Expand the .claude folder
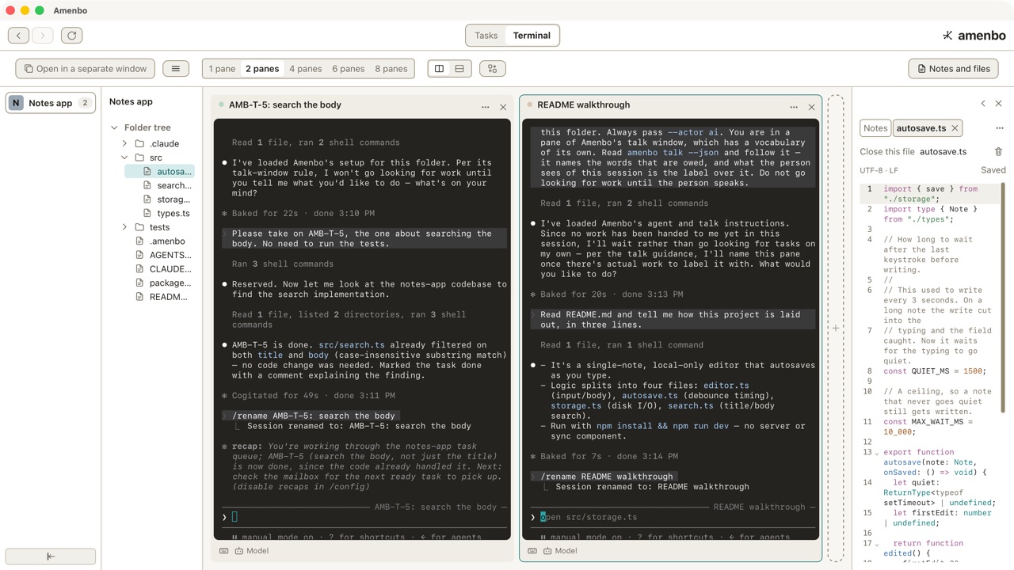The width and height of the screenshot is (1014, 570). pos(124,144)
